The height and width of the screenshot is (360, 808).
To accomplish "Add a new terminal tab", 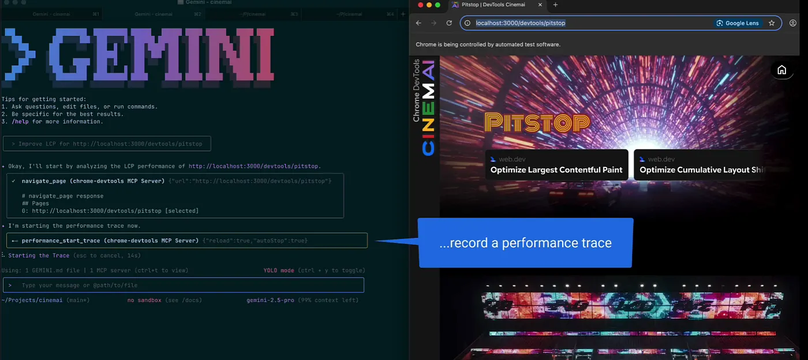I will [402, 14].
